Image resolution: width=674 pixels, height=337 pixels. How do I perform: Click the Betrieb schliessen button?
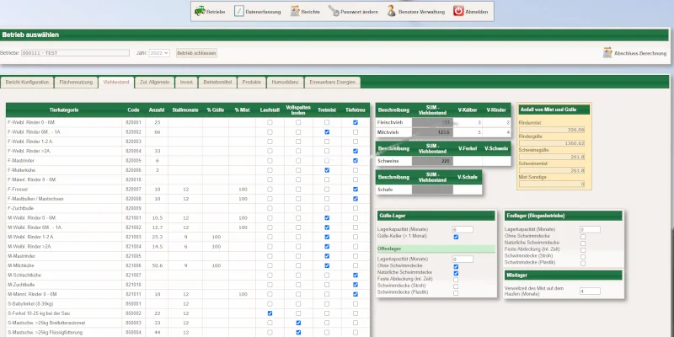[x=196, y=52]
